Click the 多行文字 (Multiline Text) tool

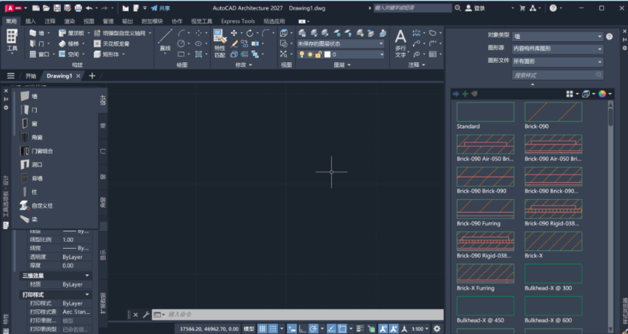tap(400, 41)
